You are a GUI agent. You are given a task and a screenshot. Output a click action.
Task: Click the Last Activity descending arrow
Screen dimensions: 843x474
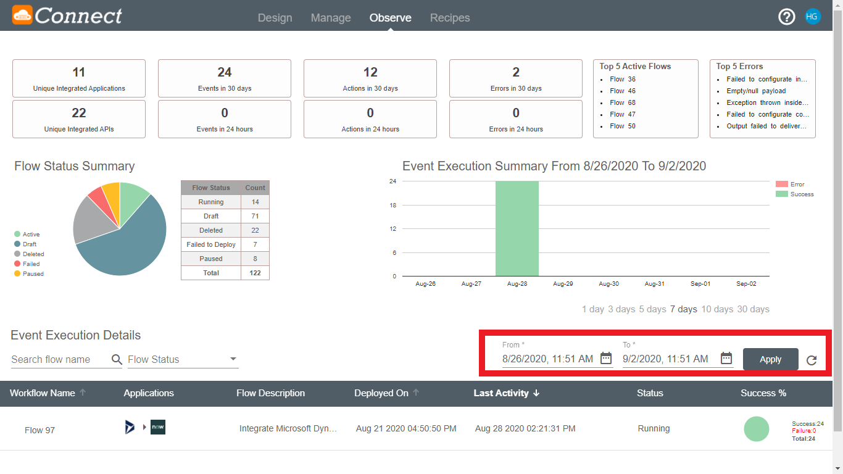click(536, 393)
